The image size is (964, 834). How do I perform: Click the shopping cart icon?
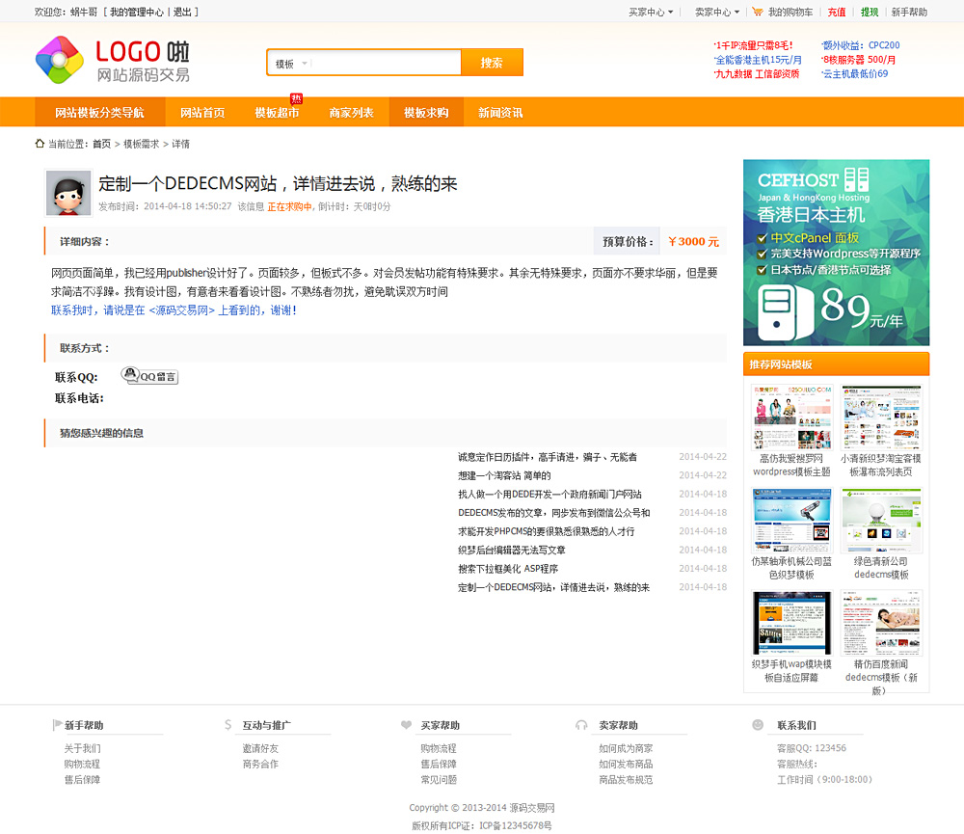tap(758, 13)
